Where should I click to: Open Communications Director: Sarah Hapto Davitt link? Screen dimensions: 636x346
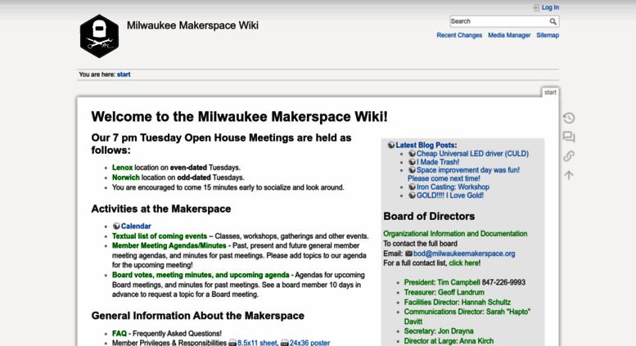[x=467, y=317]
